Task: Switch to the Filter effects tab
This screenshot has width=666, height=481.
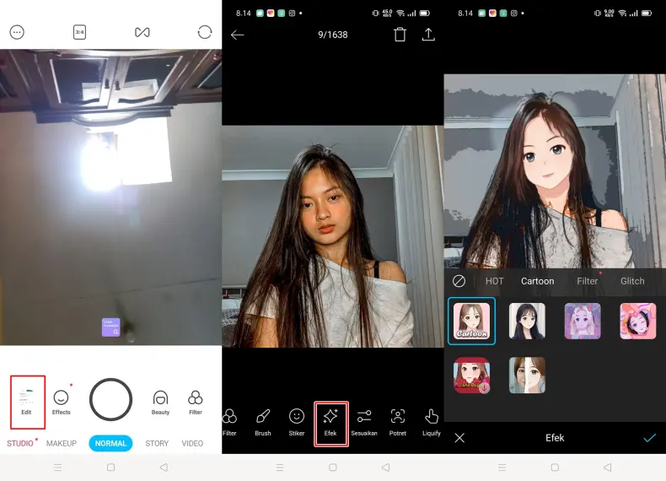Action: pyautogui.click(x=587, y=281)
